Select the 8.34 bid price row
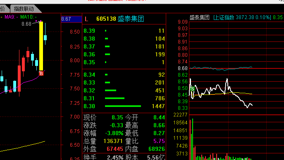284x160 pixels. (x=124, y=75)
